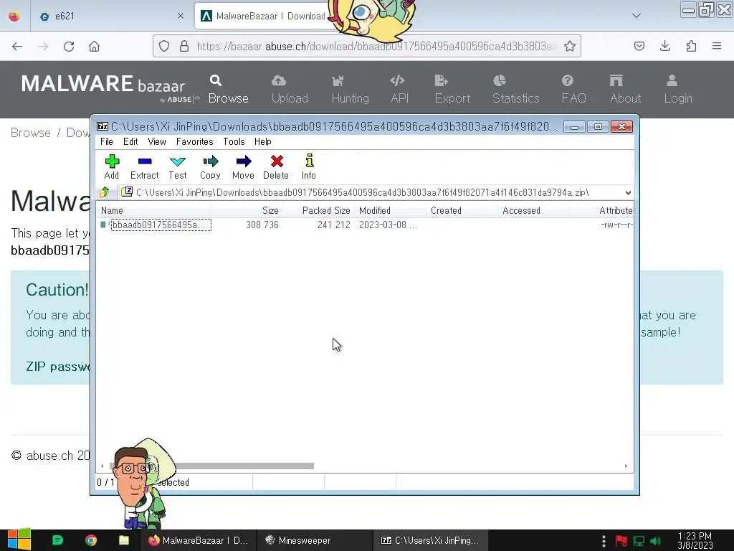Click the 7-Zip horizontal scrollbar thumb
Viewport: 734px width, 551px height.
(x=211, y=466)
